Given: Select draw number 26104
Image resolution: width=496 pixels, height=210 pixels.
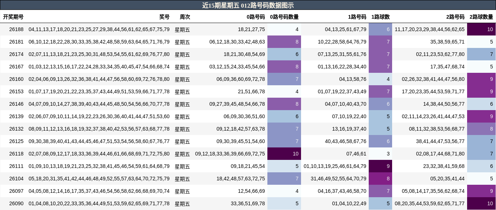Looking at the screenshot, I should [16, 179].
